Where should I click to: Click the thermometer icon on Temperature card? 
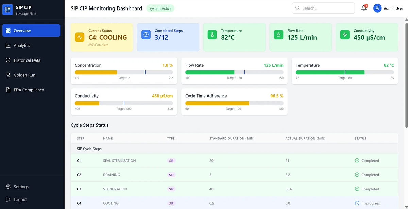[212, 34]
